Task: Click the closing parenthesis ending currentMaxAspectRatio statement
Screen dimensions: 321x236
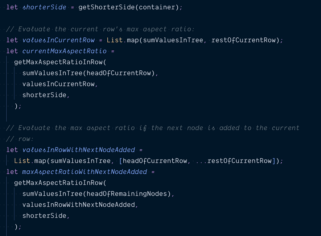Action: [16, 106]
